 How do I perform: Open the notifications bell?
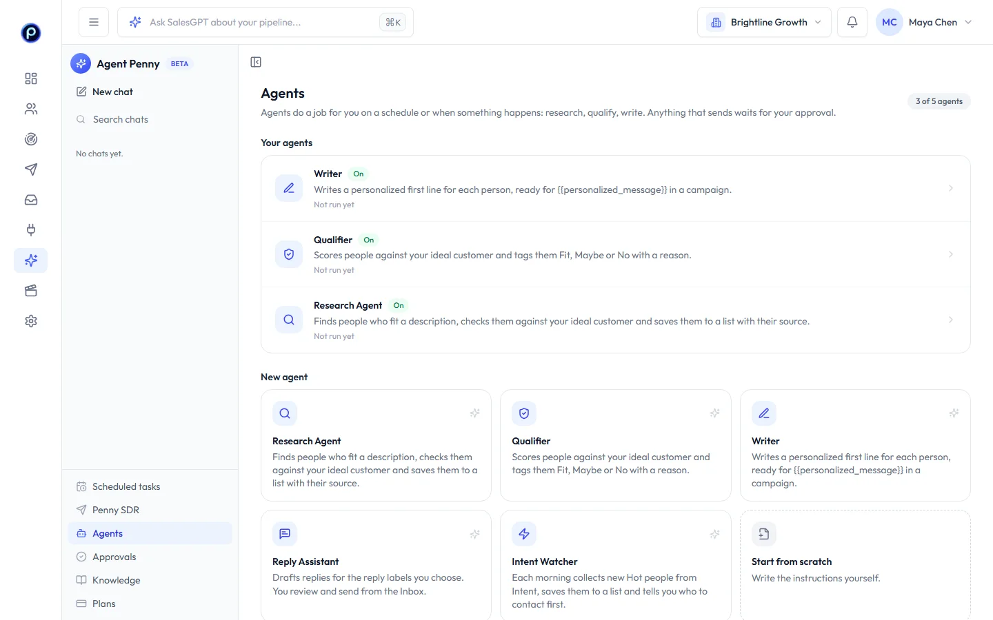852,22
